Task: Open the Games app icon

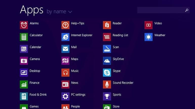Action: (x=24, y=107)
